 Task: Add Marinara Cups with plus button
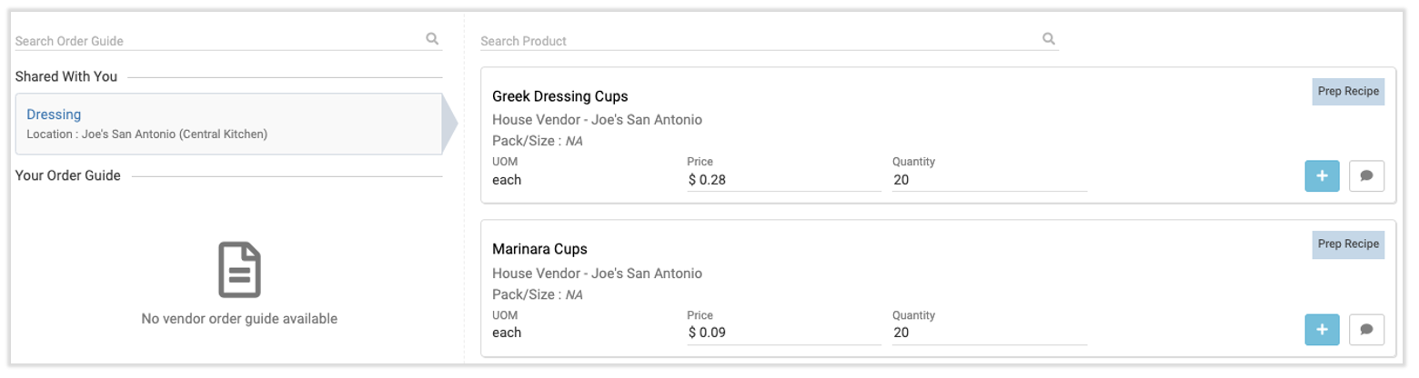1322,329
